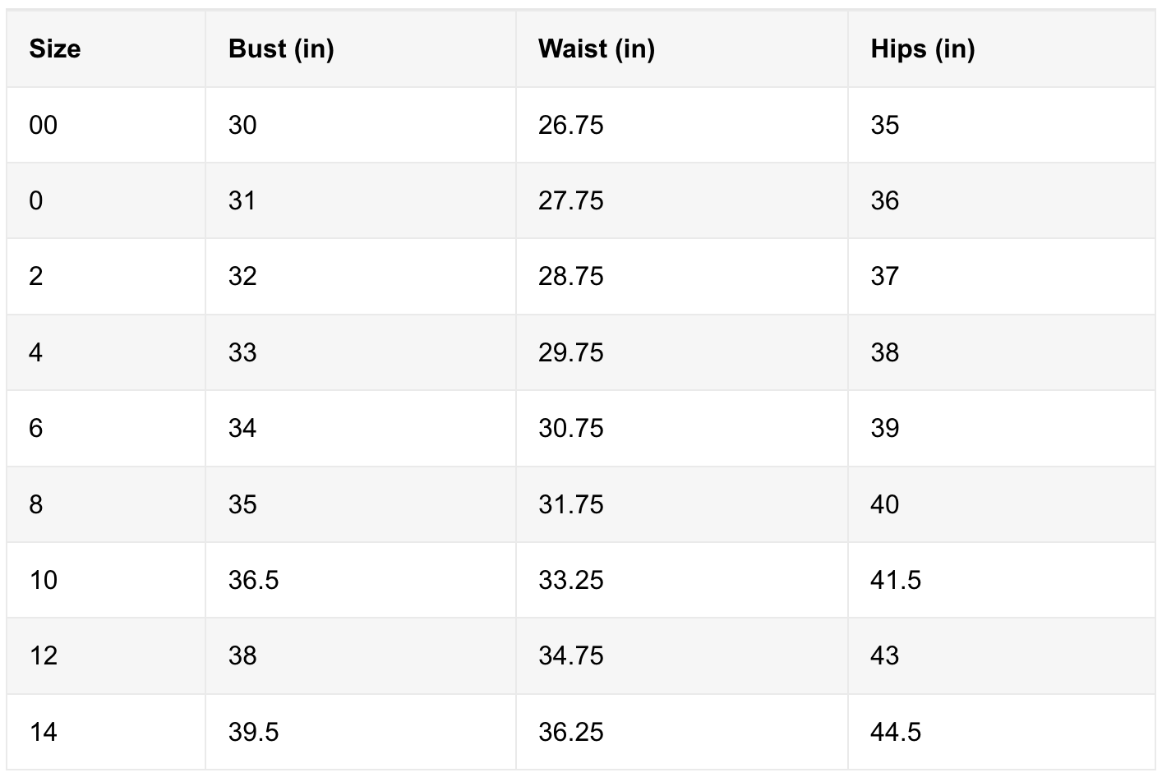Click bust value 39.5 cell
The height and width of the screenshot is (777, 1162).
[x=361, y=732]
